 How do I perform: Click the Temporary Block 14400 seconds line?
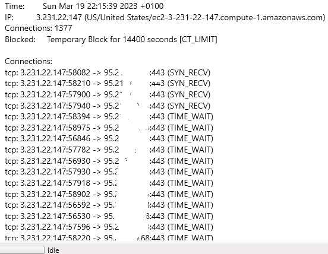(111, 40)
